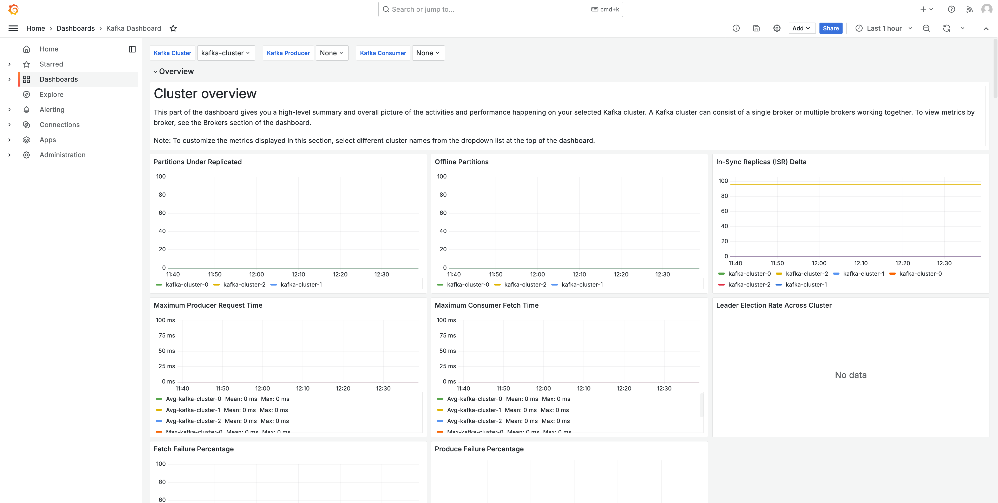Open the Alerting section
This screenshot has width=998, height=503.
click(x=52, y=109)
